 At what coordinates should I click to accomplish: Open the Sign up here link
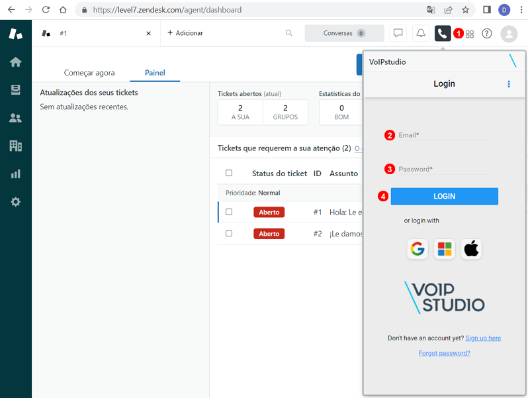[x=483, y=338]
